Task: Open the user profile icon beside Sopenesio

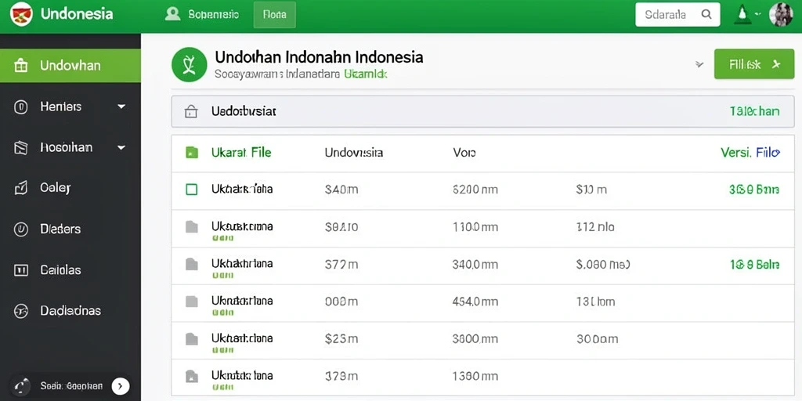Action: coord(173,14)
